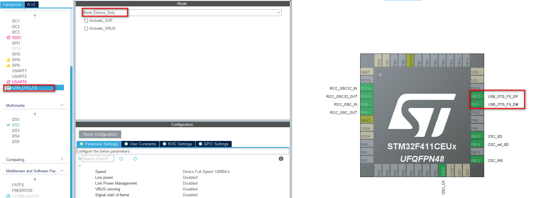Select pin PC15 on the chip
Viewport: 539px width, 198px height.
pyautogui.click(x=367, y=96)
